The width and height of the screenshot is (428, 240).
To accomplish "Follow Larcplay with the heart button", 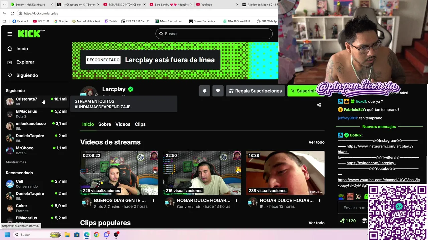I will pos(218,91).
